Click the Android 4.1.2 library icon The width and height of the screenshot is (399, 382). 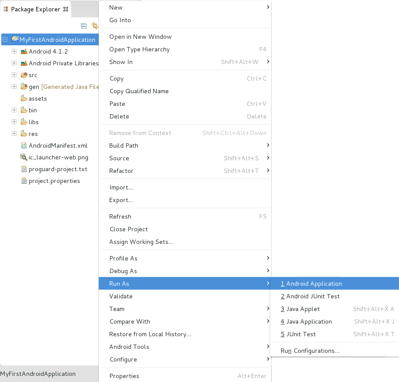pyautogui.click(x=24, y=51)
